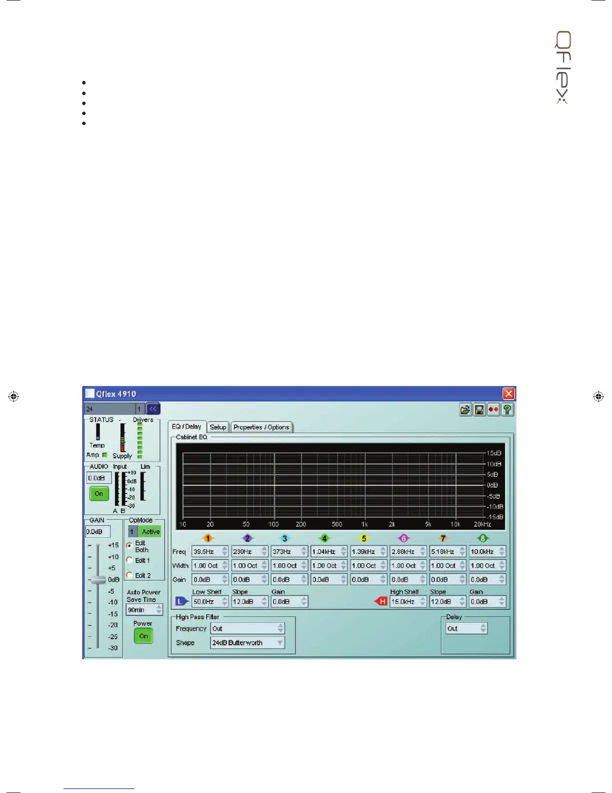Select the Edit 1 radio button
Image resolution: width=612 pixels, height=793 pixels.
(129, 560)
